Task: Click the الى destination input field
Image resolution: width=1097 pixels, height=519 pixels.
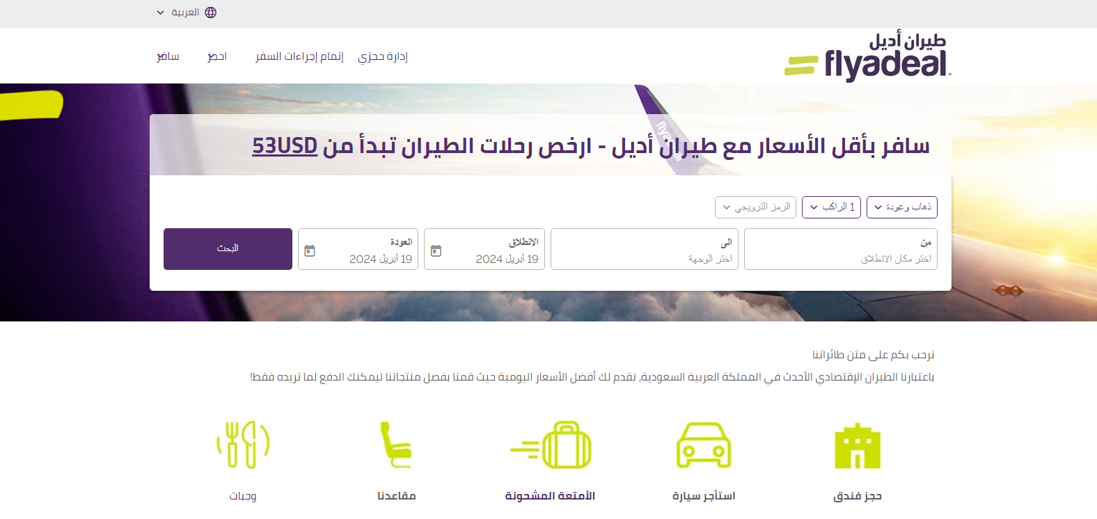Action: 645,249
